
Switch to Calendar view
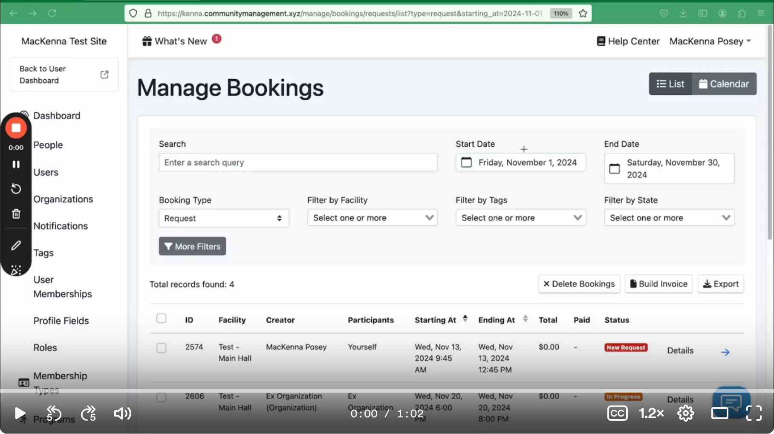click(724, 84)
